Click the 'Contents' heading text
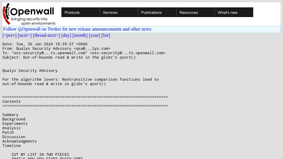This screenshot has height=159, width=283. (x=11, y=102)
